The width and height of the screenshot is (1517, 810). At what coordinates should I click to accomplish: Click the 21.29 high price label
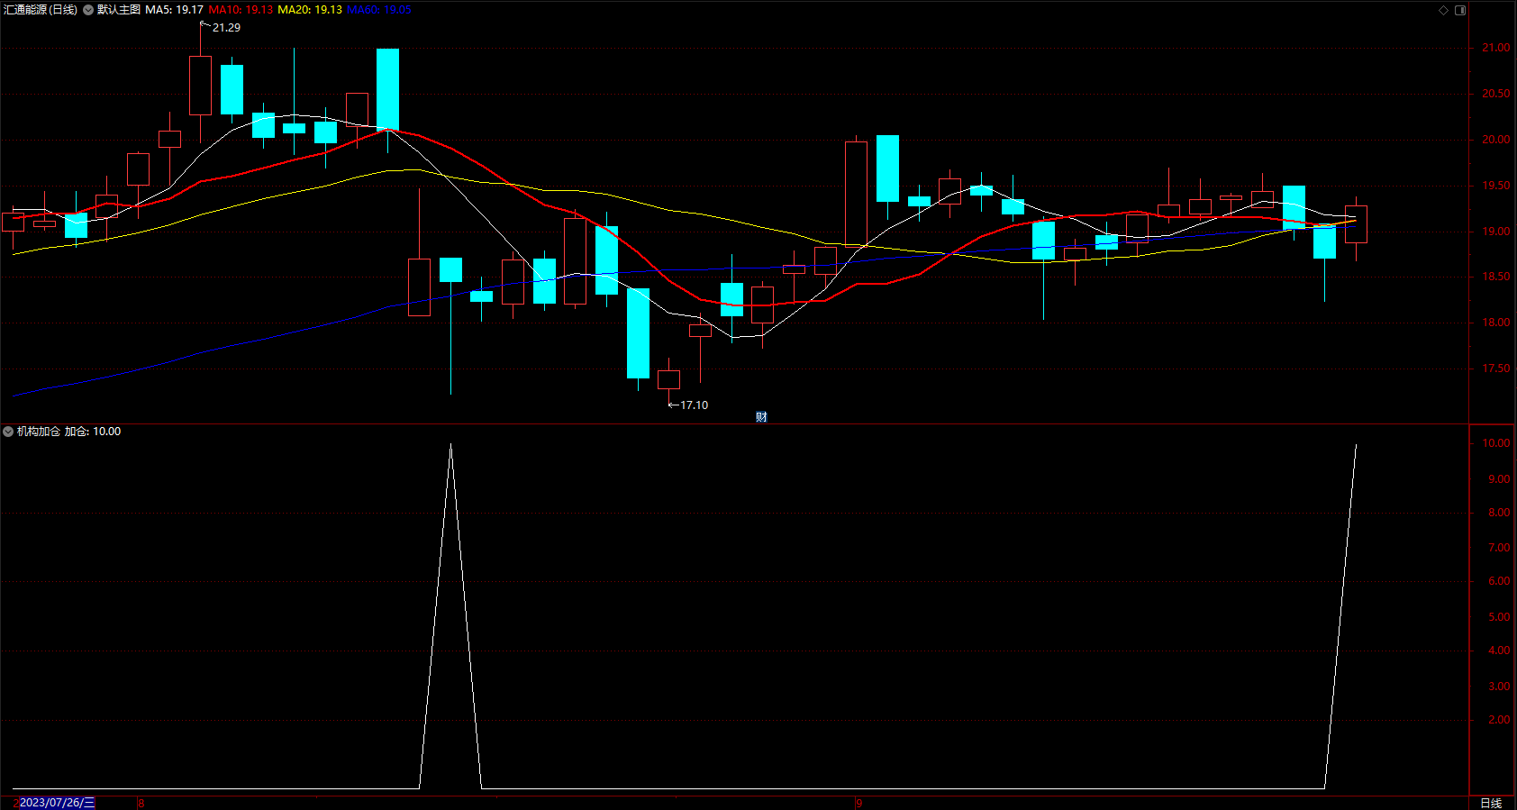pyautogui.click(x=226, y=28)
